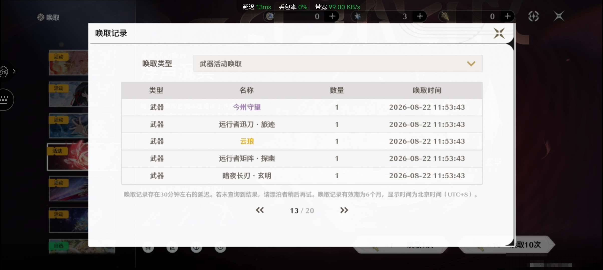Click the time in the 今州守望 row
This screenshot has height=270, width=603.
pyautogui.click(x=427, y=107)
